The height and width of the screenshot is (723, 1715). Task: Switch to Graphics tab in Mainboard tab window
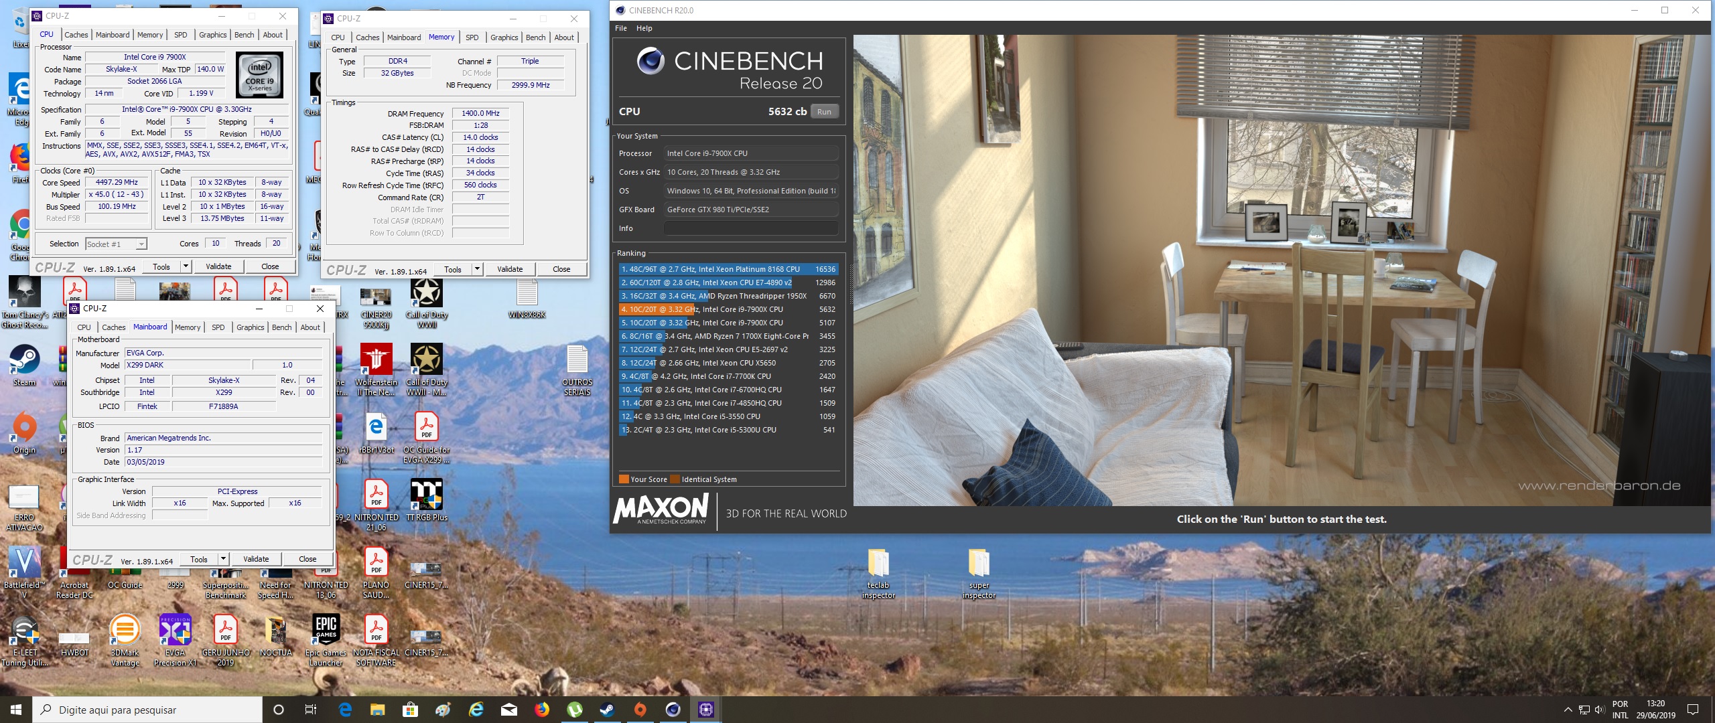(251, 327)
